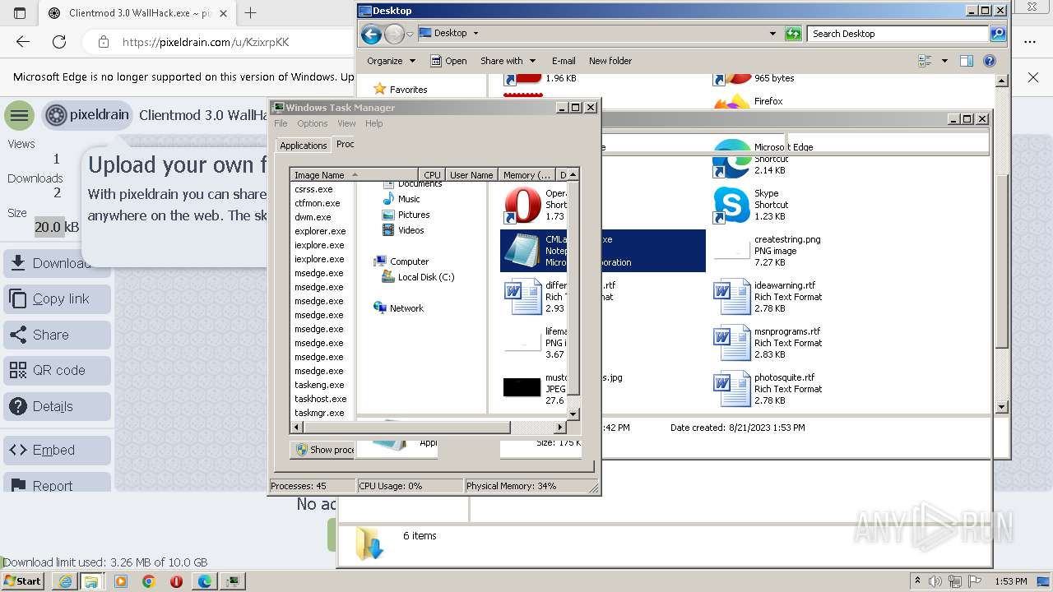Switch to Task Manager Applications tab

pyautogui.click(x=303, y=146)
